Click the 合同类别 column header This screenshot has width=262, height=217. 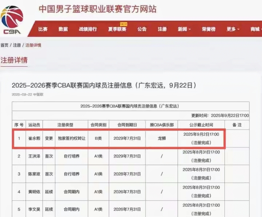[x=98, y=125]
